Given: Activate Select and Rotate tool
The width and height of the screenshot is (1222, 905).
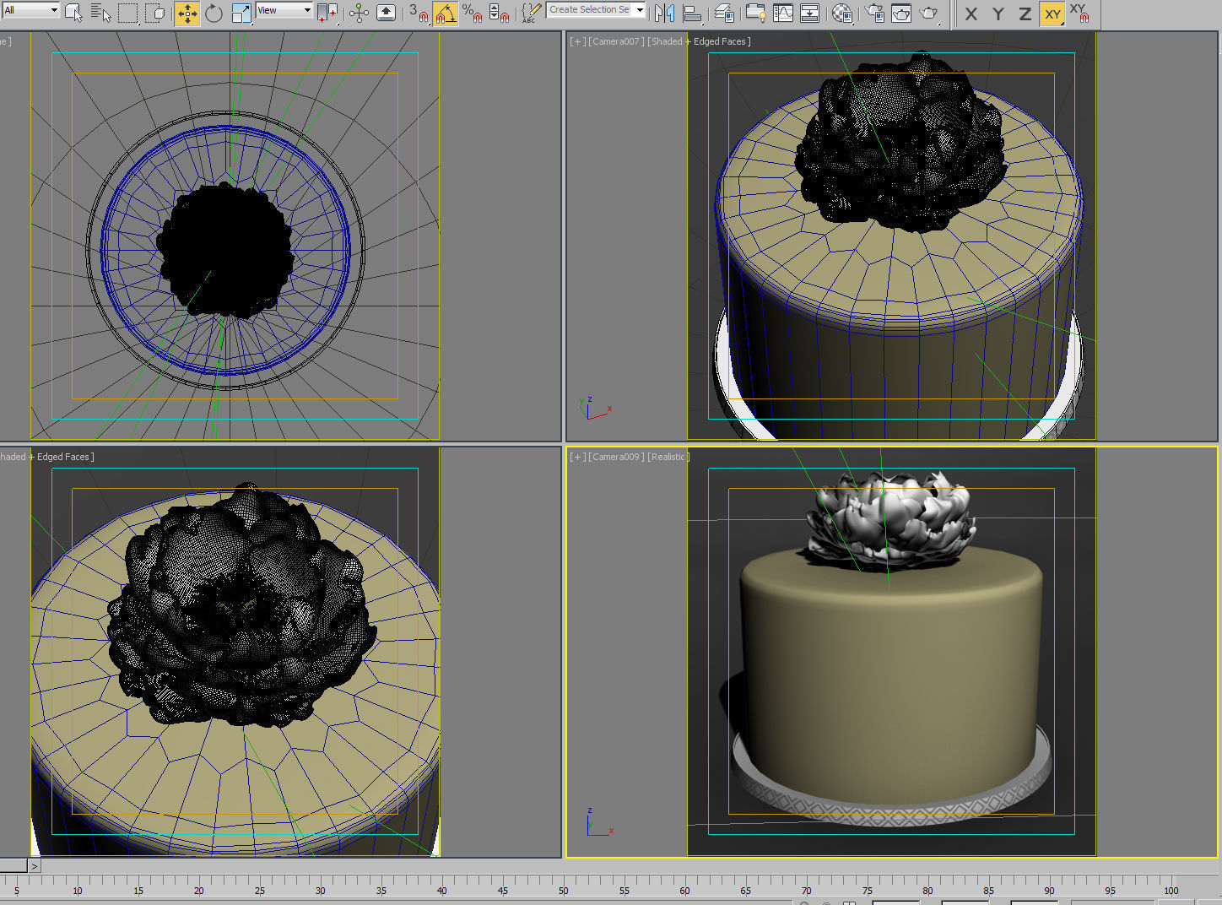Looking at the screenshot, I should 214,13.
